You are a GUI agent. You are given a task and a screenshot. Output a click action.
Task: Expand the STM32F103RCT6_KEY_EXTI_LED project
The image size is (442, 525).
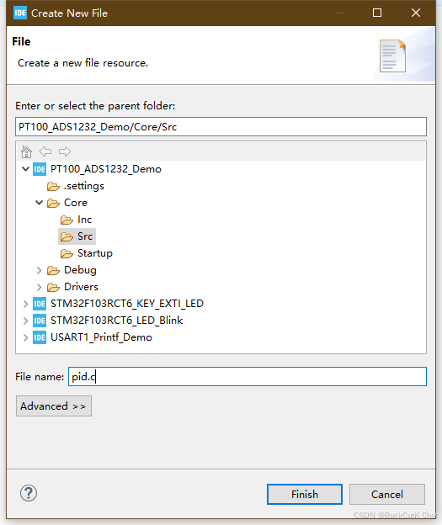click(x=25, y=304)
